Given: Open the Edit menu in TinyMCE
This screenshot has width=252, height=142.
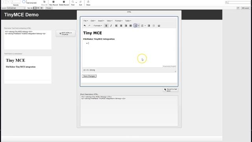Looking at the screenshot, I should tap(93, 21).
